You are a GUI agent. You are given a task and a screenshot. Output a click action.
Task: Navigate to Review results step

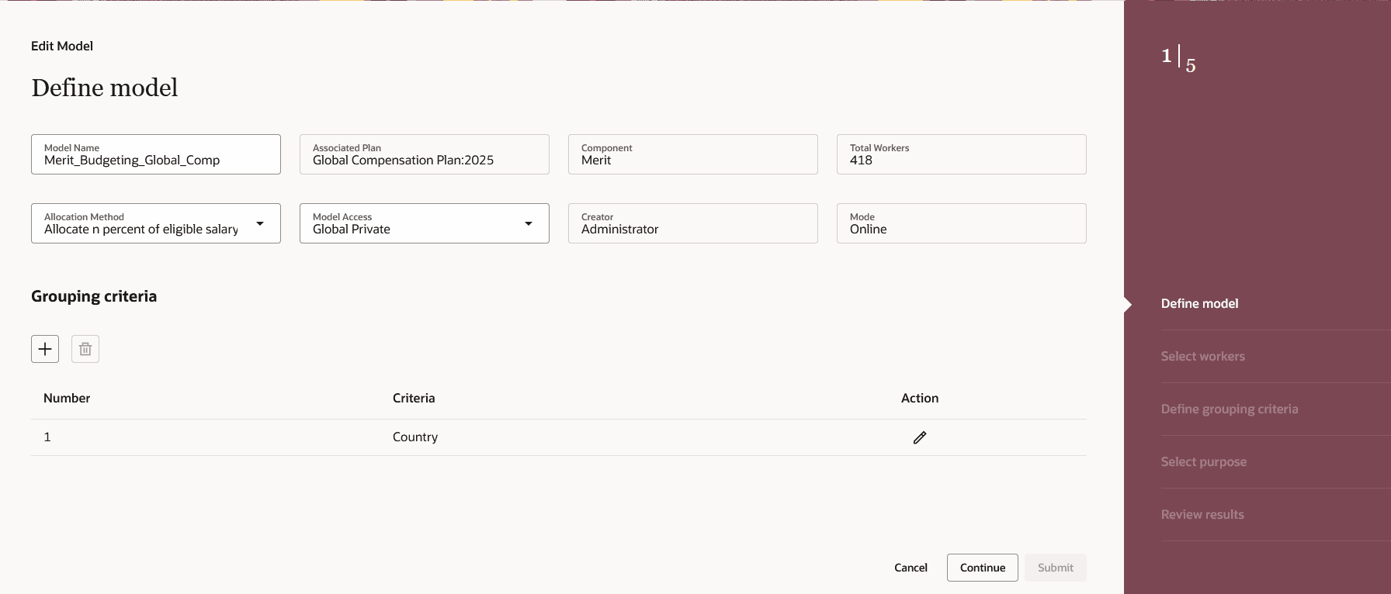[x=1202, y=514]
